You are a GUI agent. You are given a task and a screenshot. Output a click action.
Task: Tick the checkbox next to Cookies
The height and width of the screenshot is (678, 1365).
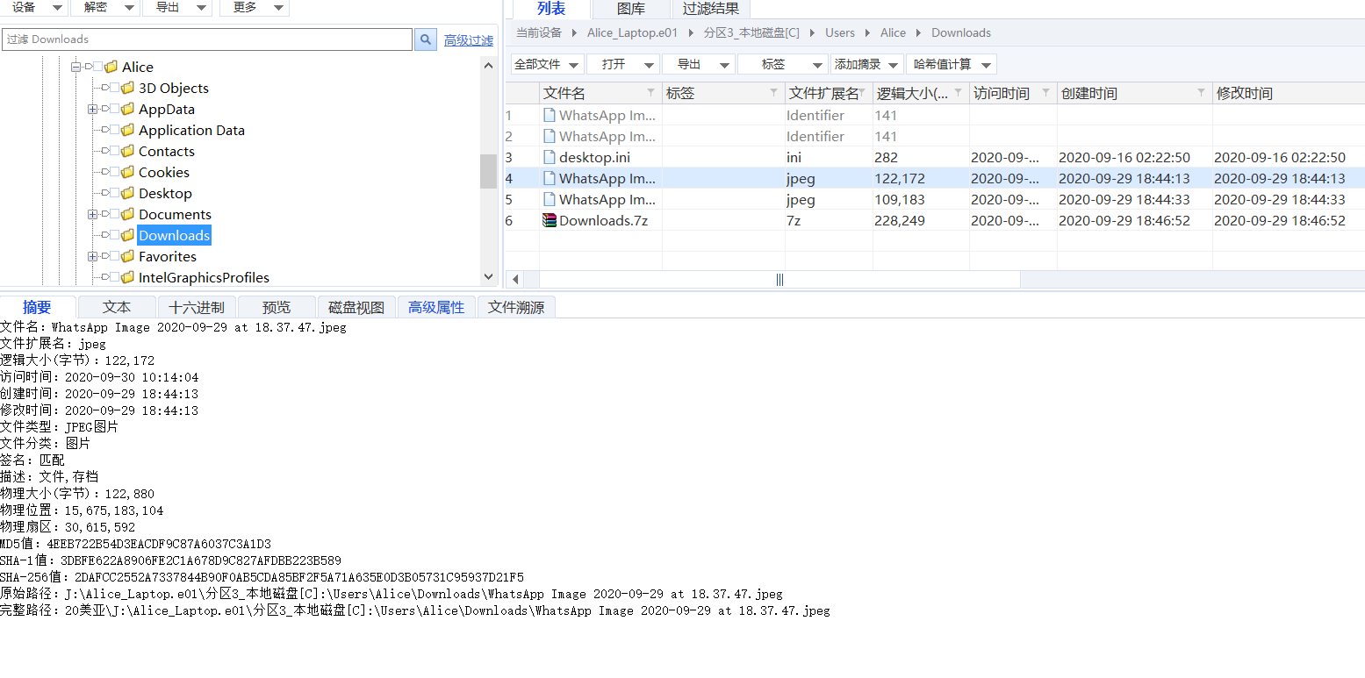[115, 172]
